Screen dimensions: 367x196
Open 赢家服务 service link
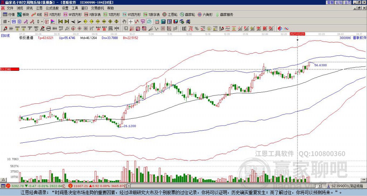[224, 14]
